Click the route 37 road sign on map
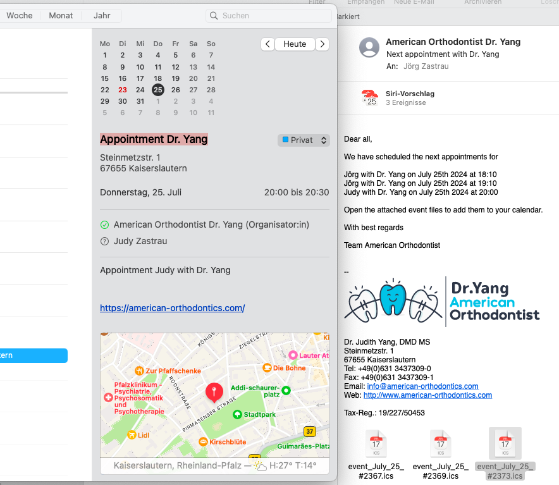This screenshot has width=559, height=485. [x=309, y=431]
